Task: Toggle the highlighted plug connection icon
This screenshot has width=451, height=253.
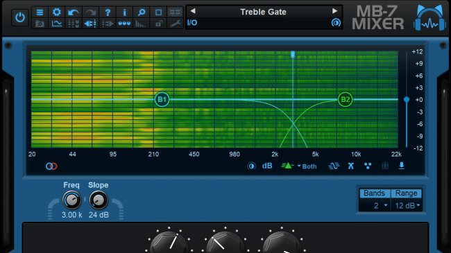Action: tap(91, 24)
